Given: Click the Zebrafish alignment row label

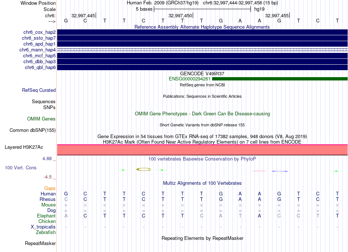Looking at the screenshot, I should coord(46,232).
